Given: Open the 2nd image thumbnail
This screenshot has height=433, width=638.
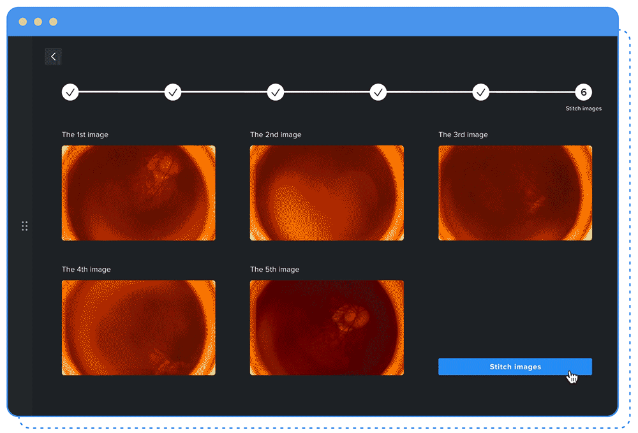Looking at the screenshot, I should point(327,193).
